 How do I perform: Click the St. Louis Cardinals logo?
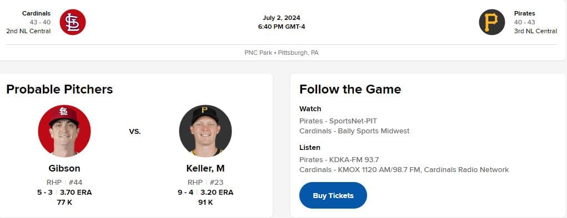point(73,22)
